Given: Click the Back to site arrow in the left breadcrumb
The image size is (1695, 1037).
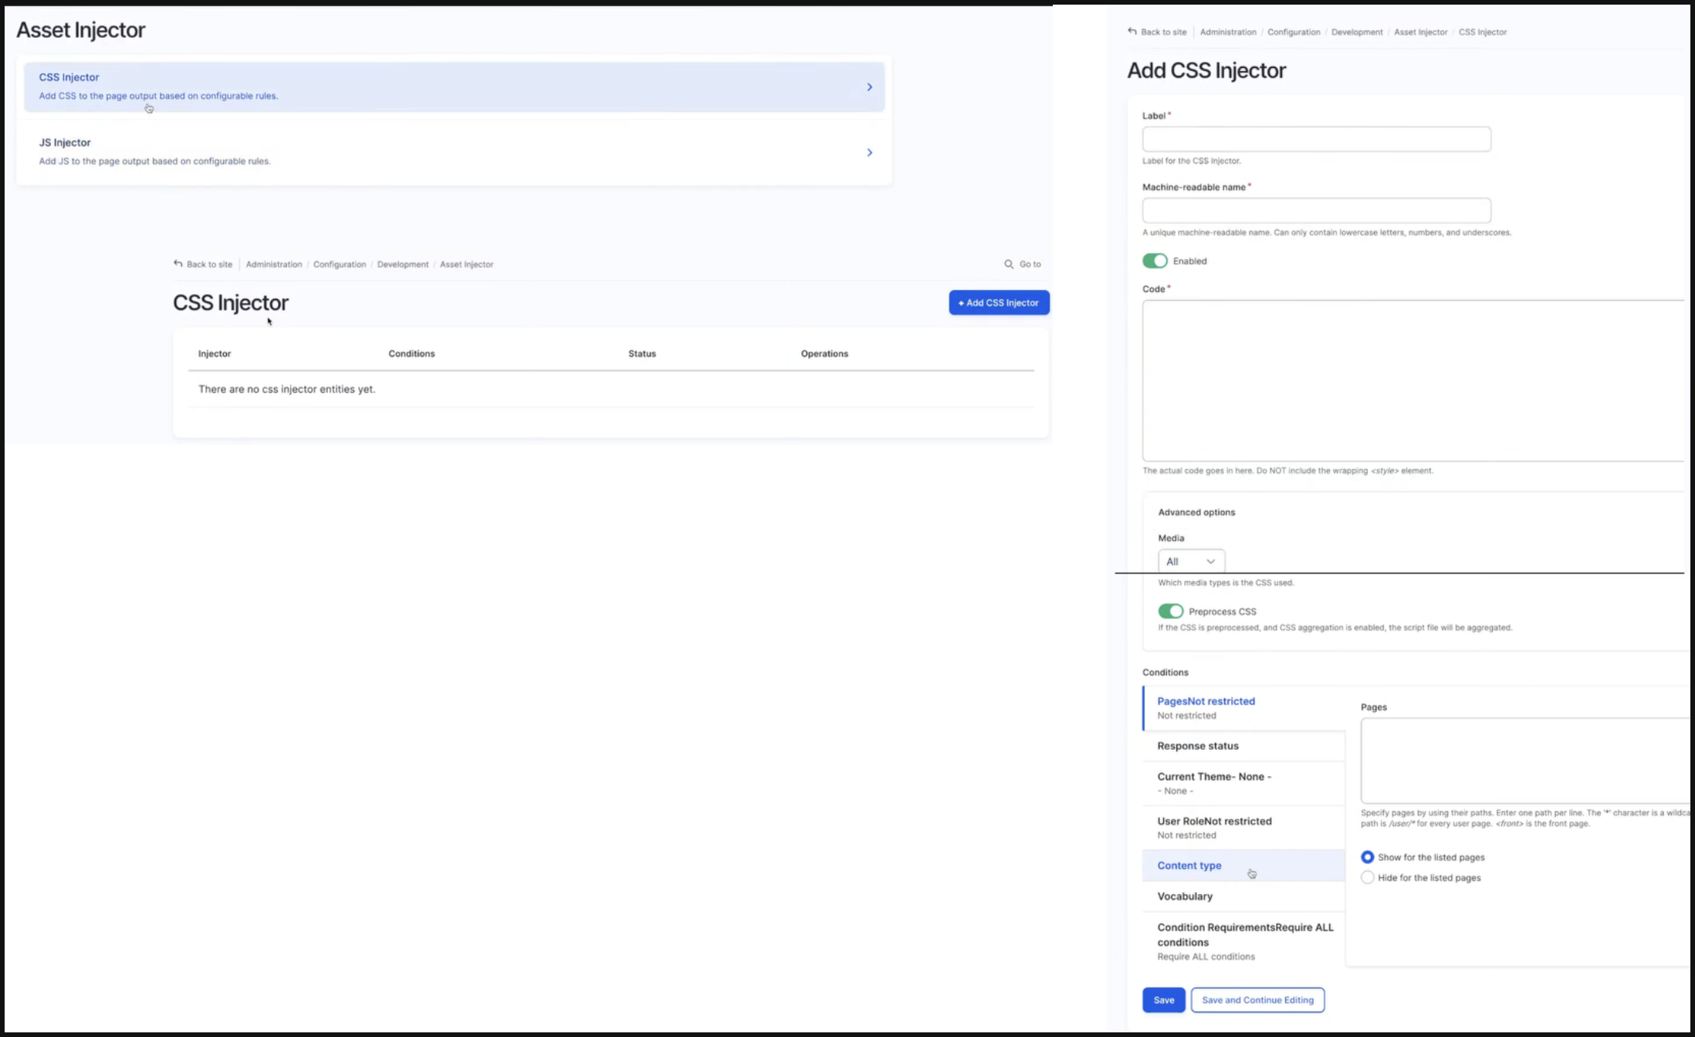Looking at the screenshot, I should click(x=178, y=264).
